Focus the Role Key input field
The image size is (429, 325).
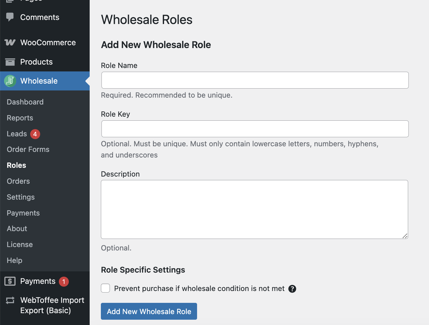pyautogui.click(x=255, y=129)
